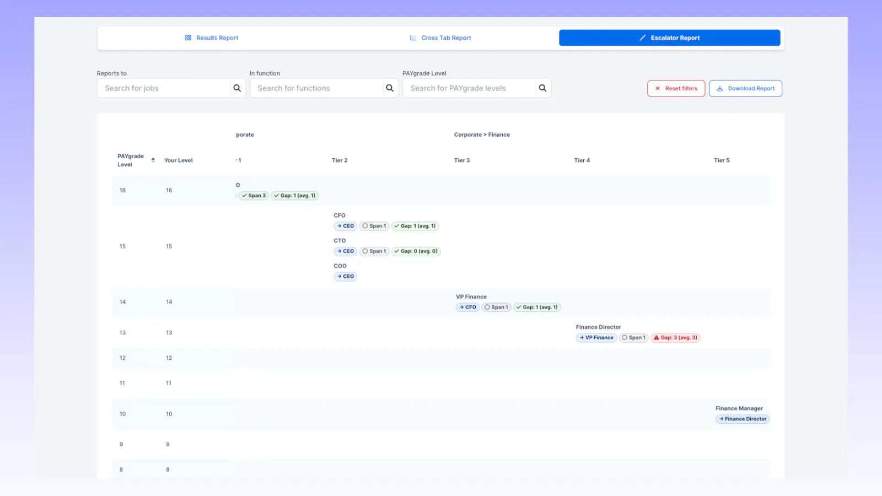Follow the VP Finance link under Finance Director
This screenshot has width=882, height=496.
[596, 338]
